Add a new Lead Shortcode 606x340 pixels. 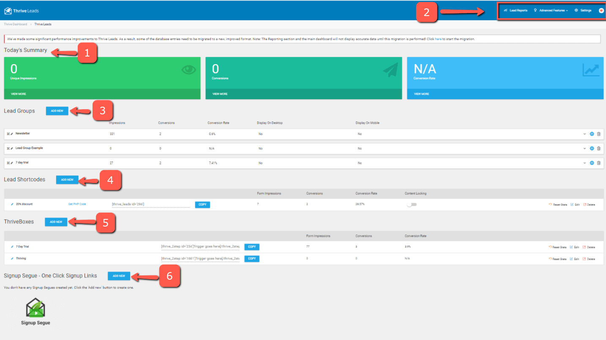(x=67, y=179)
